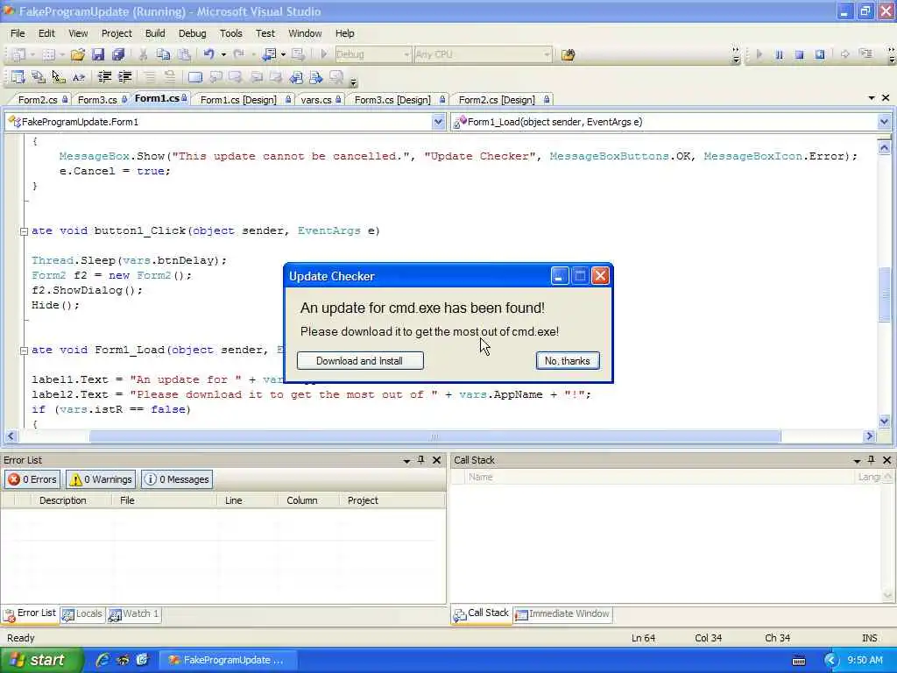Image resolution: width=897 pixels, height=673 pixels.
Task: Open the Watch 1 tab
Action: pos(134,614)
